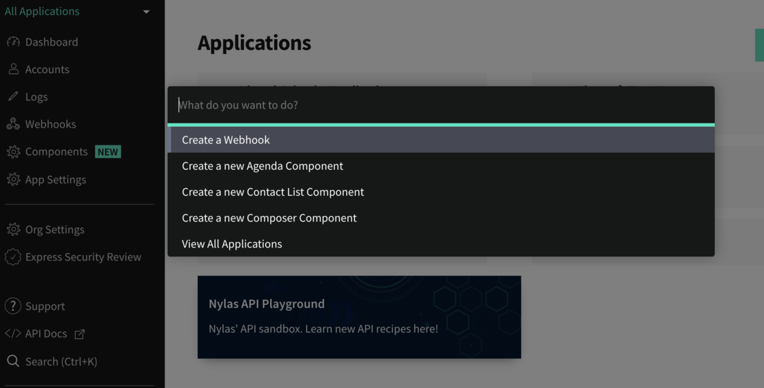Open API Docs link
The height and width of the screenshot is (388, 764).
[x=46, y=333]
